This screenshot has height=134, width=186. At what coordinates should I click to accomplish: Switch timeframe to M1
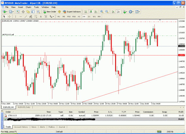59,17
